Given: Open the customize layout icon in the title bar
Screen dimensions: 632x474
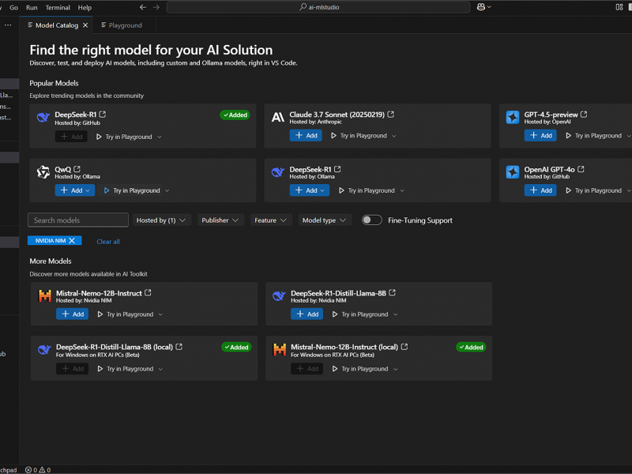Looking at the screenshot, I should point(619,6).
